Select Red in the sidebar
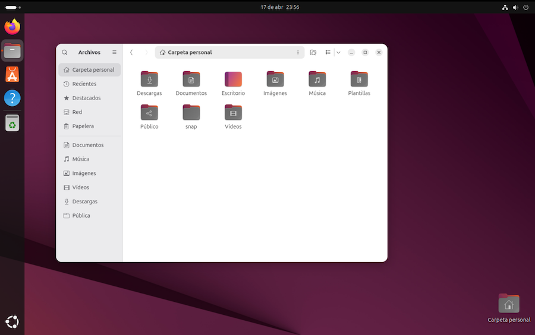 click(77, 112)
